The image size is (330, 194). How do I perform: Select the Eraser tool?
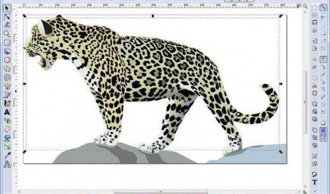[7, 129]
